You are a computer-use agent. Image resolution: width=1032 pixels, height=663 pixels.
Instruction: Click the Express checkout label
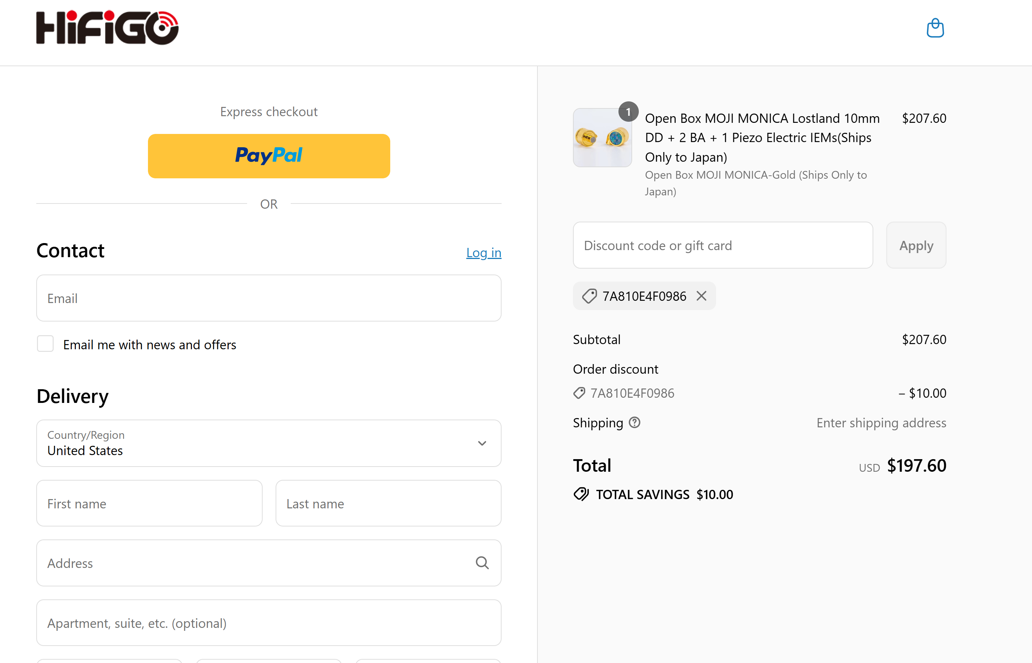[x=269, y=112]
